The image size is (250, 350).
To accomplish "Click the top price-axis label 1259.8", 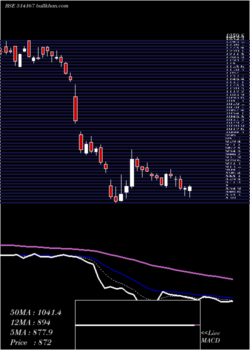I will click(234, 35).
